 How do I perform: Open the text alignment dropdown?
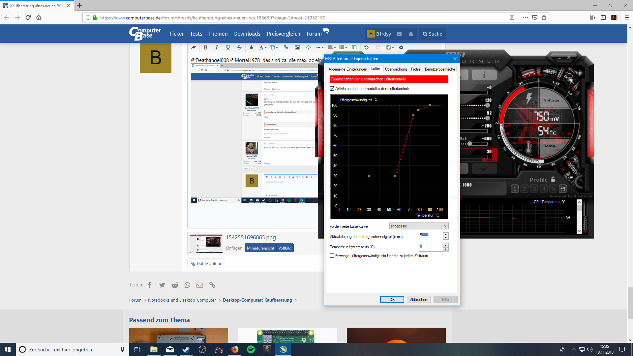tap(332, 47)
